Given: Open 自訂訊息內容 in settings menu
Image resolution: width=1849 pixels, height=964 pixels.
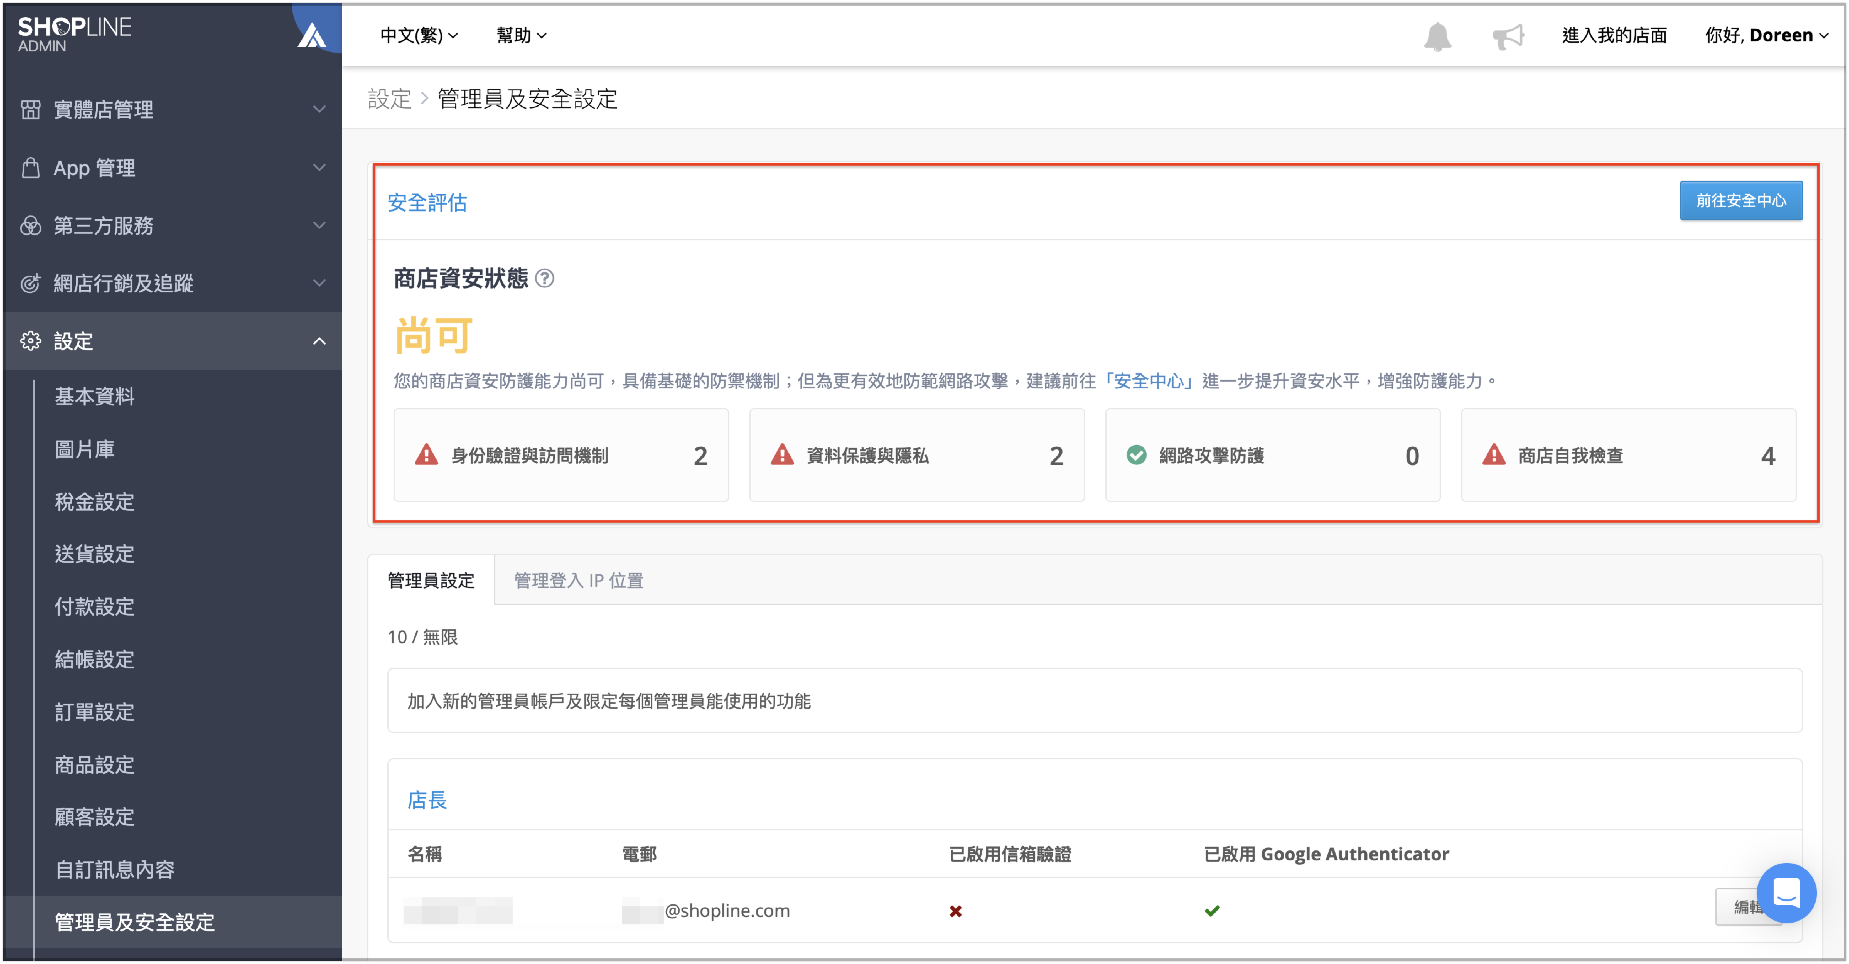Looking at the screenshot, I should pyautogui.click(x=115, y=869).
